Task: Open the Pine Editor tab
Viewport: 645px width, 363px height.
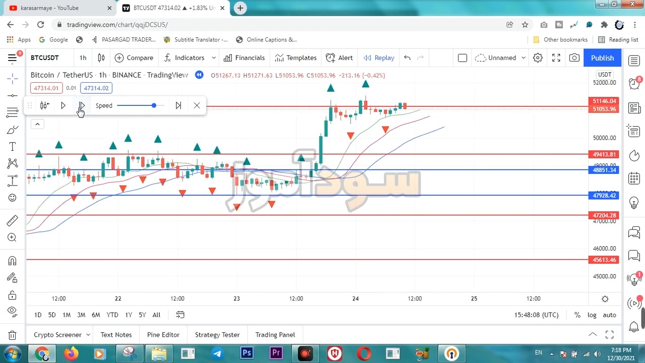Action: [x=163, y=335]
